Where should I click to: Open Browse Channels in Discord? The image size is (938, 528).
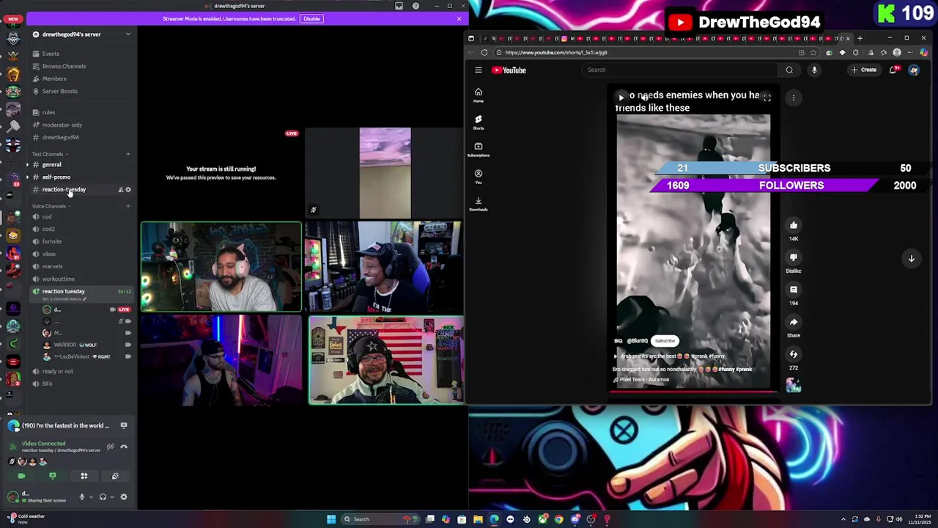point(64,66)
